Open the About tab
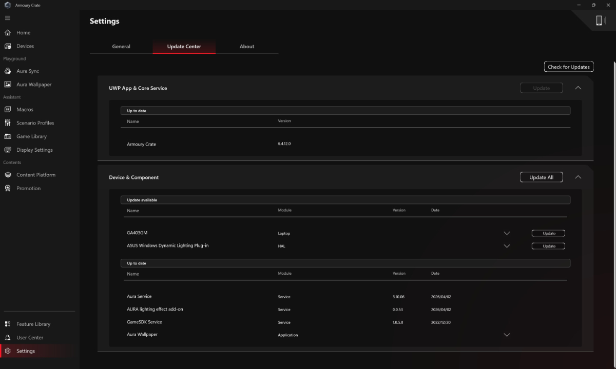616x369 pixels. point(247,47)
